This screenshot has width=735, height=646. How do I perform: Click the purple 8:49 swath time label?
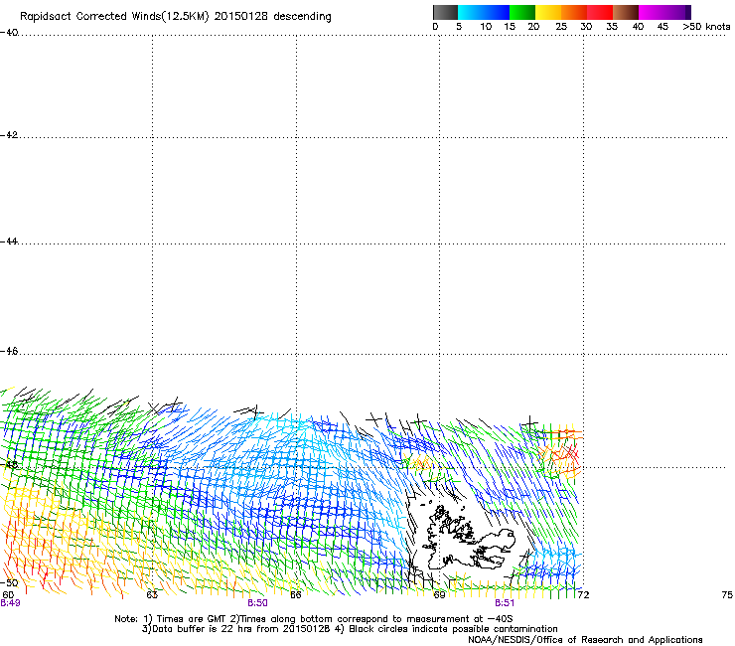[x=10, y=603]
